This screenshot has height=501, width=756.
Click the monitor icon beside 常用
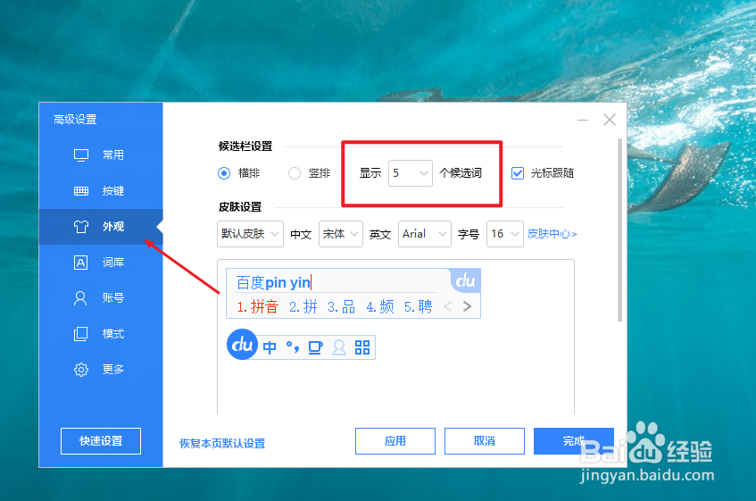pyautogui.click(x=81, y=155)
